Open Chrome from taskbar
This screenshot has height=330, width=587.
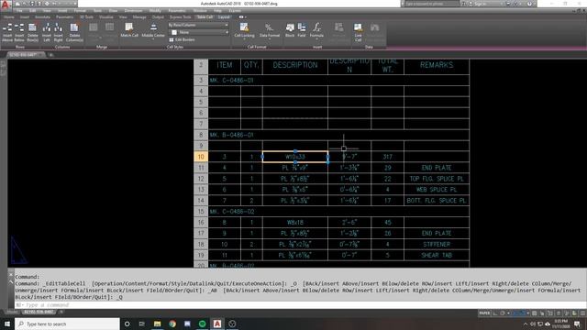(172, 324)
